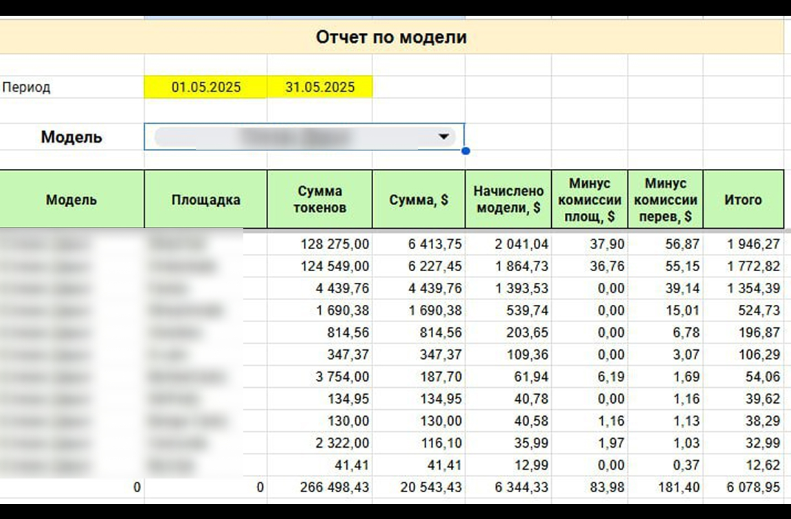Select total cell 1 946,27

pos(744,244)
